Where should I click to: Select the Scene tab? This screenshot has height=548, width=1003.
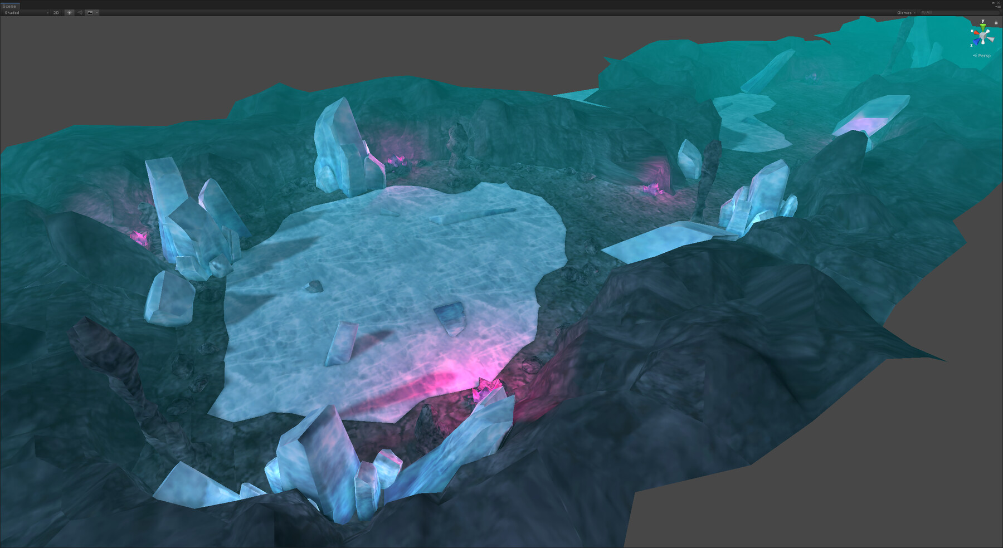click(x=9, y=6)
